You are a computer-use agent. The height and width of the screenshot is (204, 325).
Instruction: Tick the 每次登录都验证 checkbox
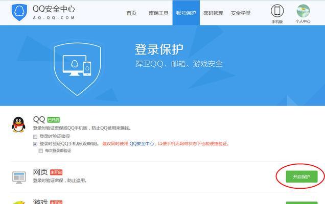click(41, 151)
